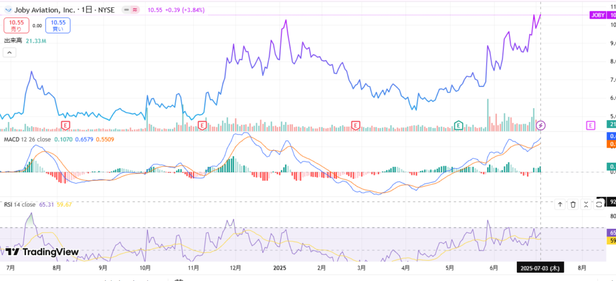
Task: Click the purple lightning event marker
Action: click(x=541, y=125)
